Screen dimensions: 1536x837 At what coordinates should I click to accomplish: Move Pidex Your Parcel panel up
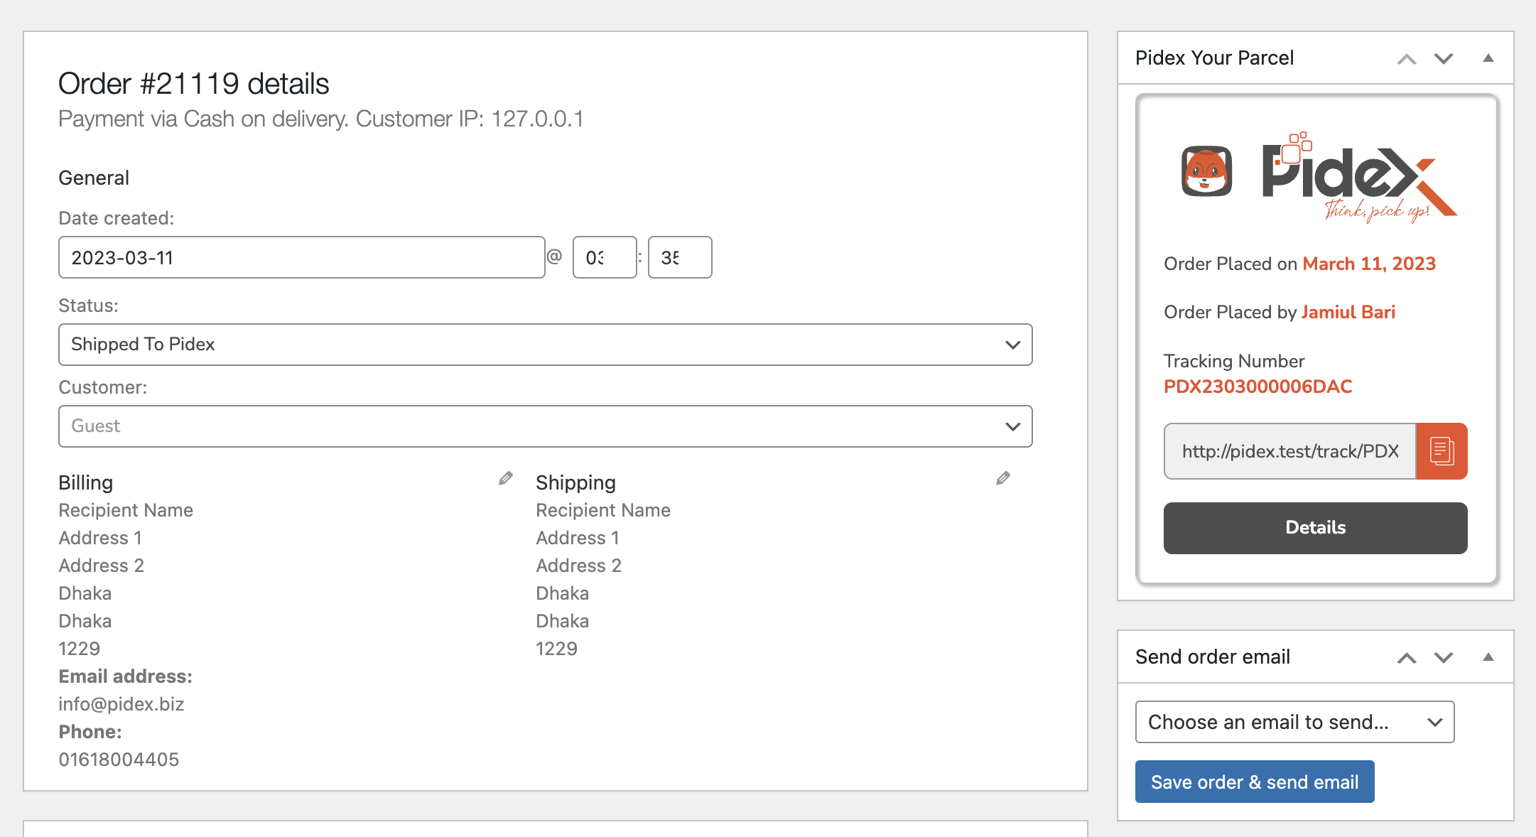(x=1407, y=58)
